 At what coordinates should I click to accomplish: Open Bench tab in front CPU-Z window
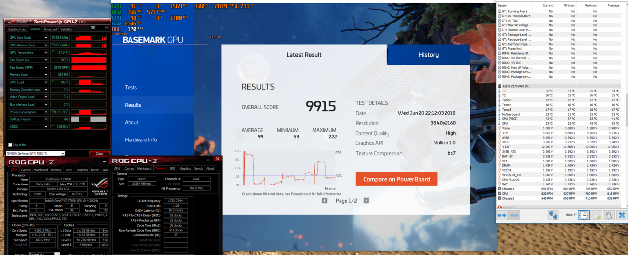click(x=198, y=168)
